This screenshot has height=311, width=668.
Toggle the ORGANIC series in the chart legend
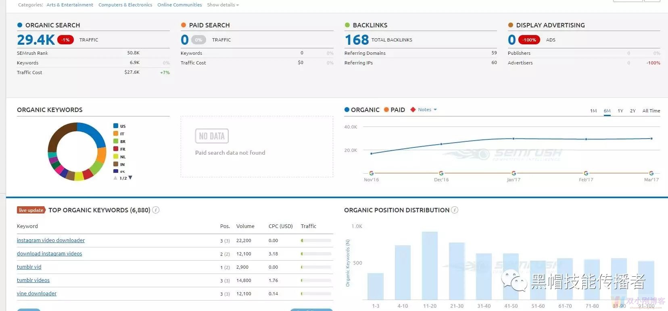tap(362, 110)
